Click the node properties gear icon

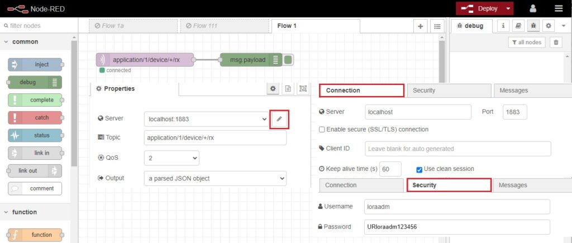[273, 88]
